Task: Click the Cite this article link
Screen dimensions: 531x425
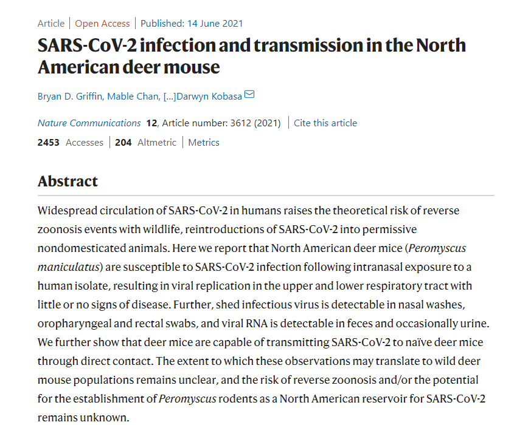Action: pos(325,123)
